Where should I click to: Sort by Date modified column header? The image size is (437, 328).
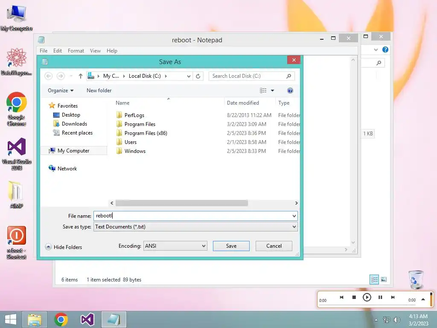[243, 102]
